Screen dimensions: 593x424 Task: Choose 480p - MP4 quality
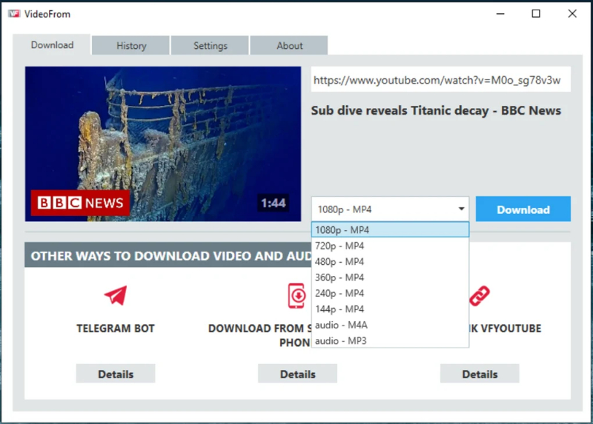click(x=390, y=262)
